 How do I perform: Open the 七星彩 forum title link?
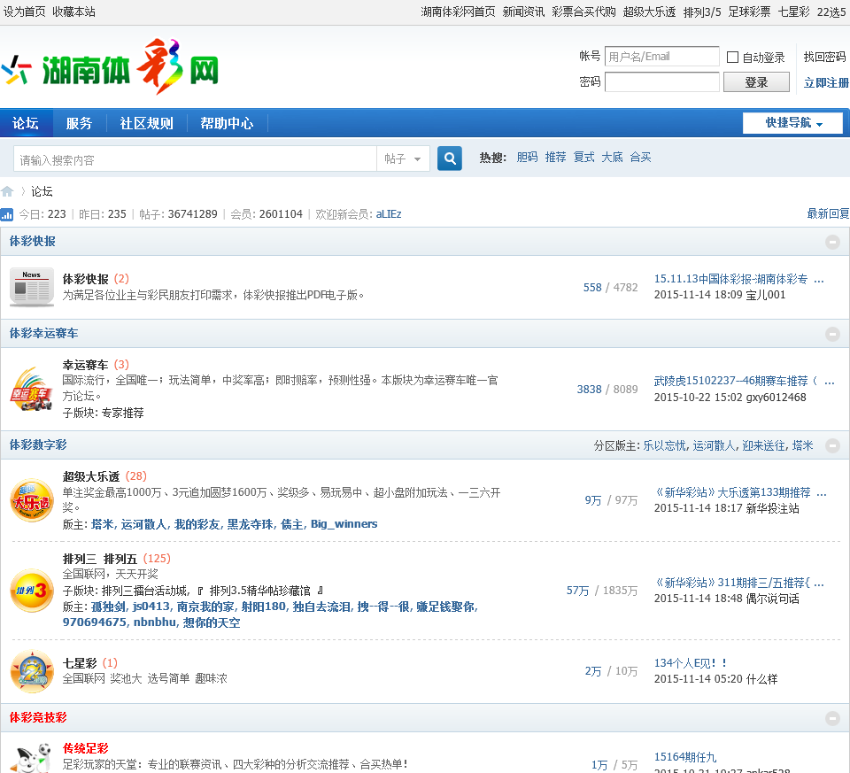[80, 663]
